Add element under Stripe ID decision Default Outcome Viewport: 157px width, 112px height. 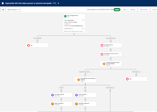pos(110,91)
